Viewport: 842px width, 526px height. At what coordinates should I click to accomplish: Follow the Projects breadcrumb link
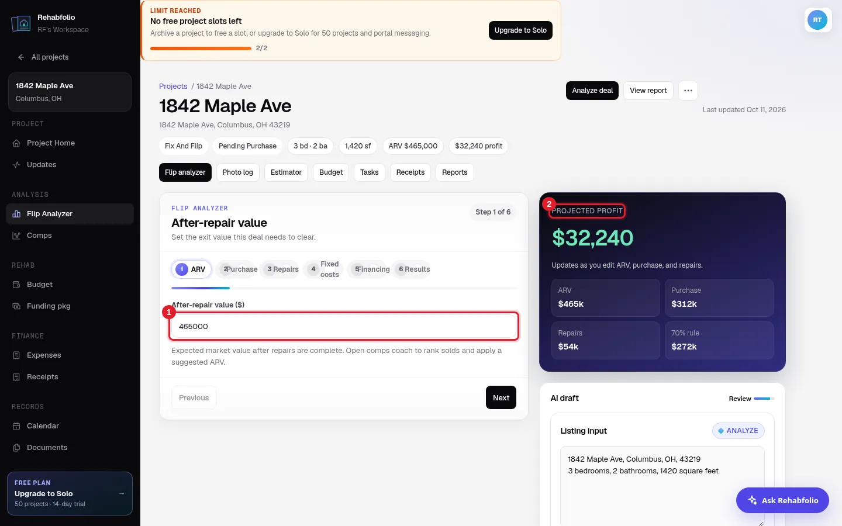(173, 86)
